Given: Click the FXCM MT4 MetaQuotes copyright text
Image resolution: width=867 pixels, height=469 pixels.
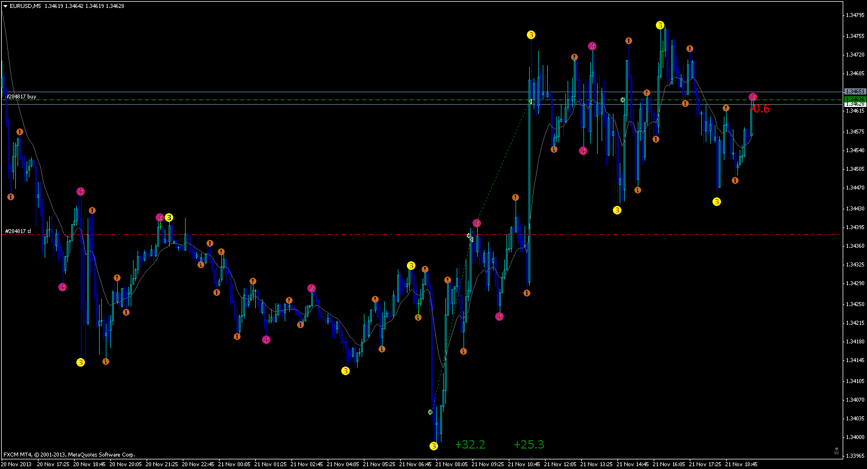Looking at the screenshot, I should tap(68, 454).
